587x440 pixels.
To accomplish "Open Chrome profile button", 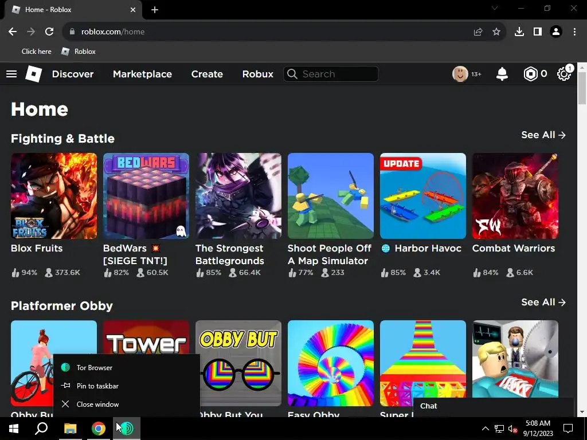I will pos(556,32).
